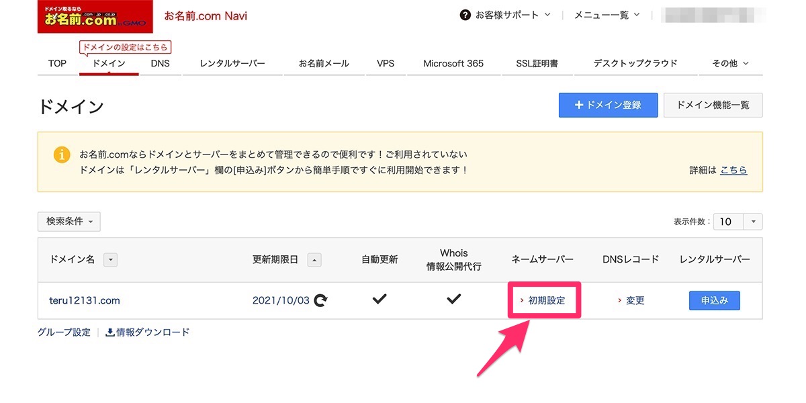Click the ネームサーバー column header
806x403 pixels.
(543, 259)
